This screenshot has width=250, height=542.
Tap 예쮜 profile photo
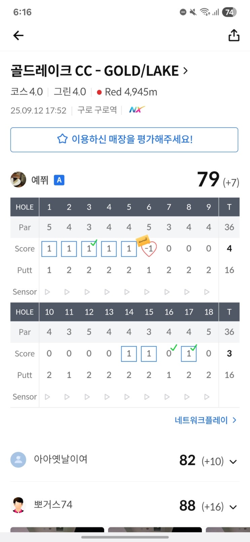(x=18, y=179)
